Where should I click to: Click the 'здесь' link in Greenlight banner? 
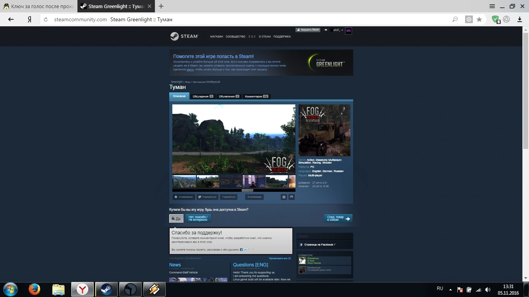[x=190, y=70]
